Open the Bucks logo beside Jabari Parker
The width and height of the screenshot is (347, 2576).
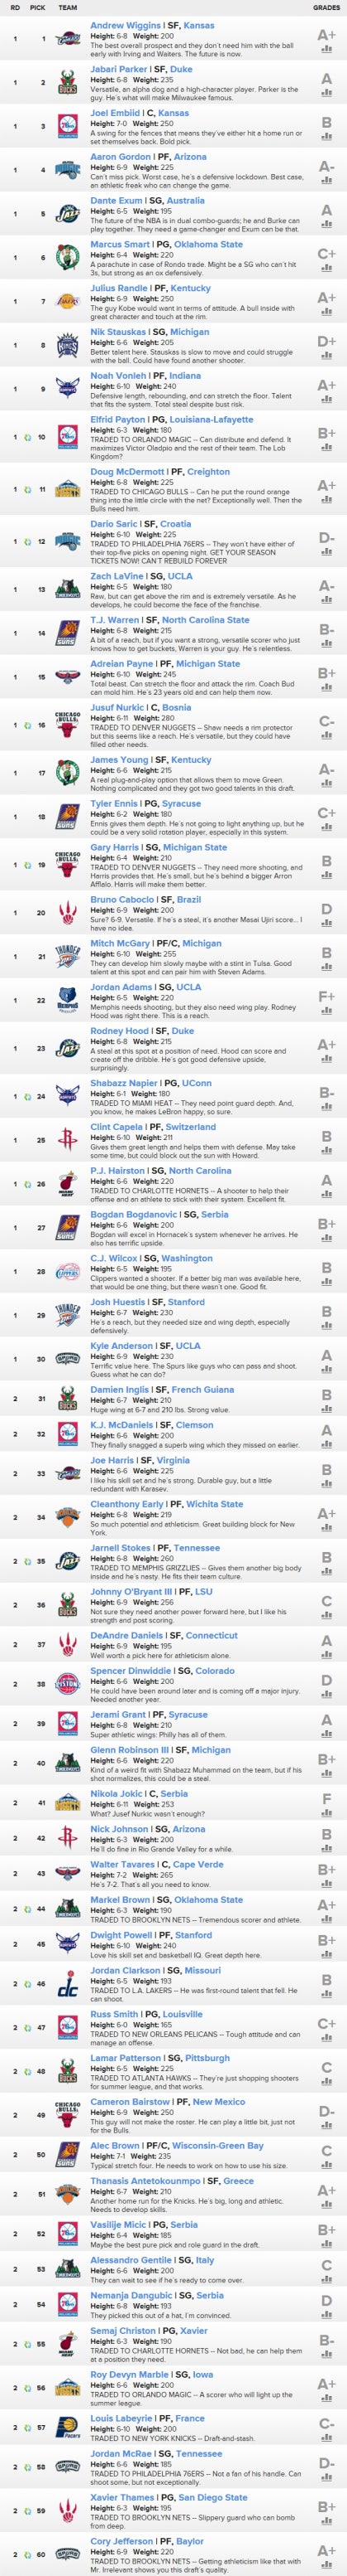coord(68,82)
